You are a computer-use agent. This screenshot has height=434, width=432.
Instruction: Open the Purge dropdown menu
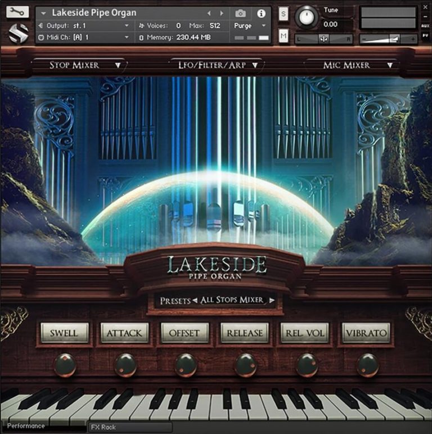[x=250, y=26]
